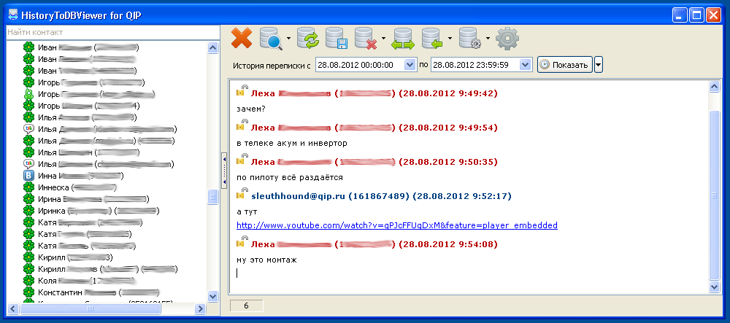The image size is (730, 323).
Task: Click the database settings small gear icon
Action: (470, 38)
